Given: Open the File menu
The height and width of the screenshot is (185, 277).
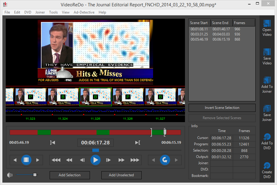Looking at the screenshot, I should click(7, 12).
